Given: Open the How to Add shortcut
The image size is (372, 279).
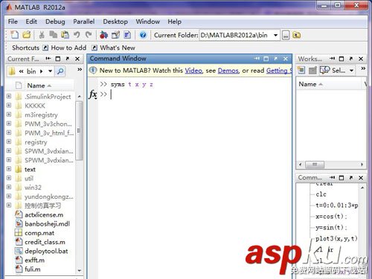Looking at the screenshot, I should tap(65, 47).
